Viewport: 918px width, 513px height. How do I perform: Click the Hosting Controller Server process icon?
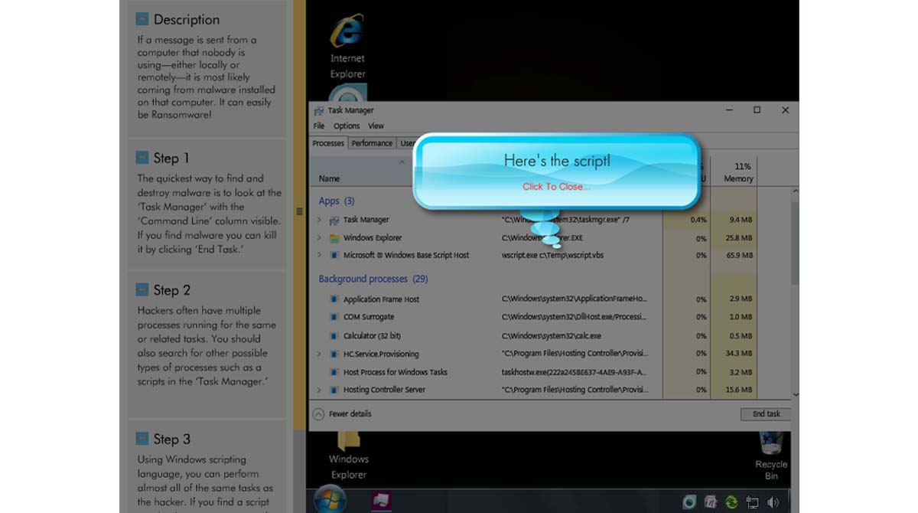(x=334, y=390)
